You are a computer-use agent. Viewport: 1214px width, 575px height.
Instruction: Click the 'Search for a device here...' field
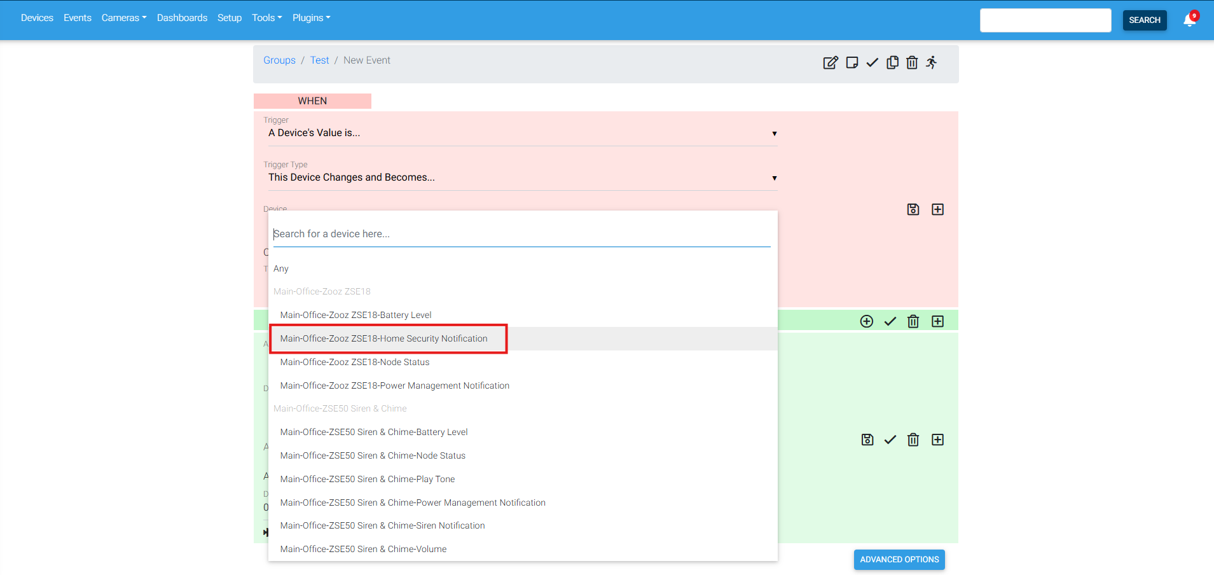click(521, 234)
